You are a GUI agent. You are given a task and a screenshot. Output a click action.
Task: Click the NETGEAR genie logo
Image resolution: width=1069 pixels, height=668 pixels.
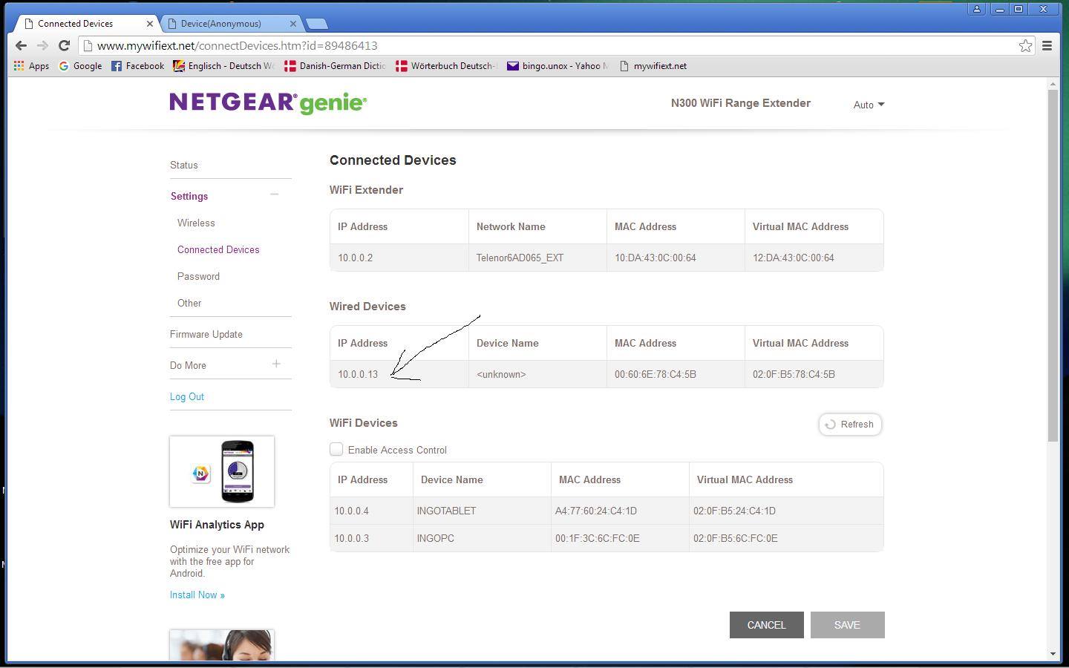tap(268, 103)
